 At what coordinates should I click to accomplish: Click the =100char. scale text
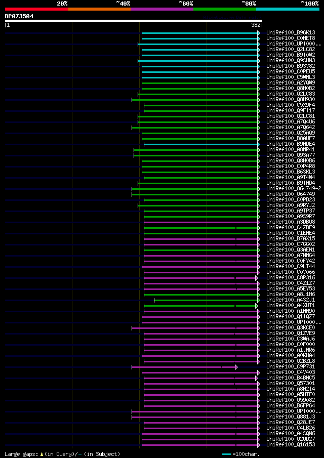(246, 454)
